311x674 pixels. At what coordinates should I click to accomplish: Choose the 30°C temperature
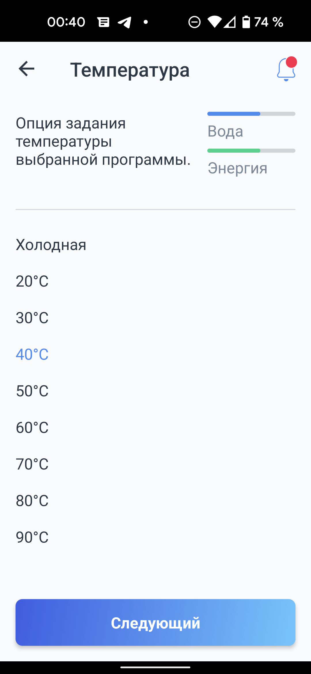pos(32,318)
